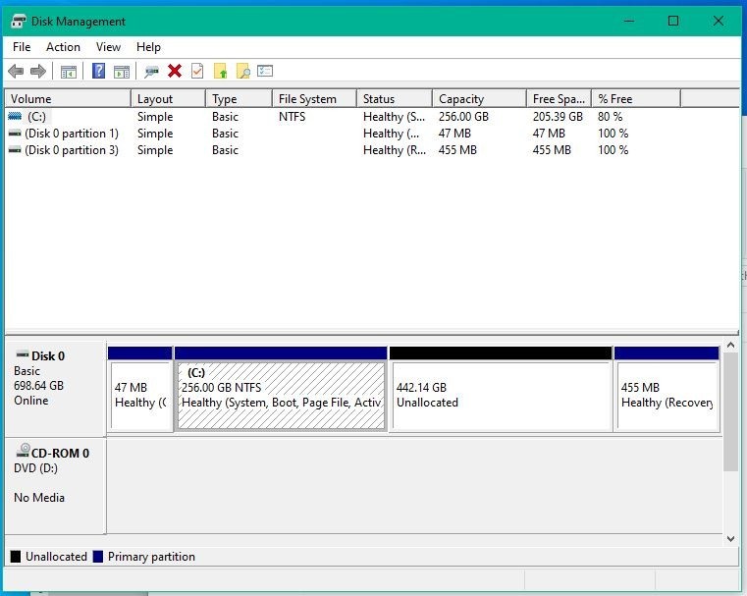The image size is (747, 596).
Task: Click the disk pane scroll down arrow
Action: pyautogui.click(x=730, y=539)
